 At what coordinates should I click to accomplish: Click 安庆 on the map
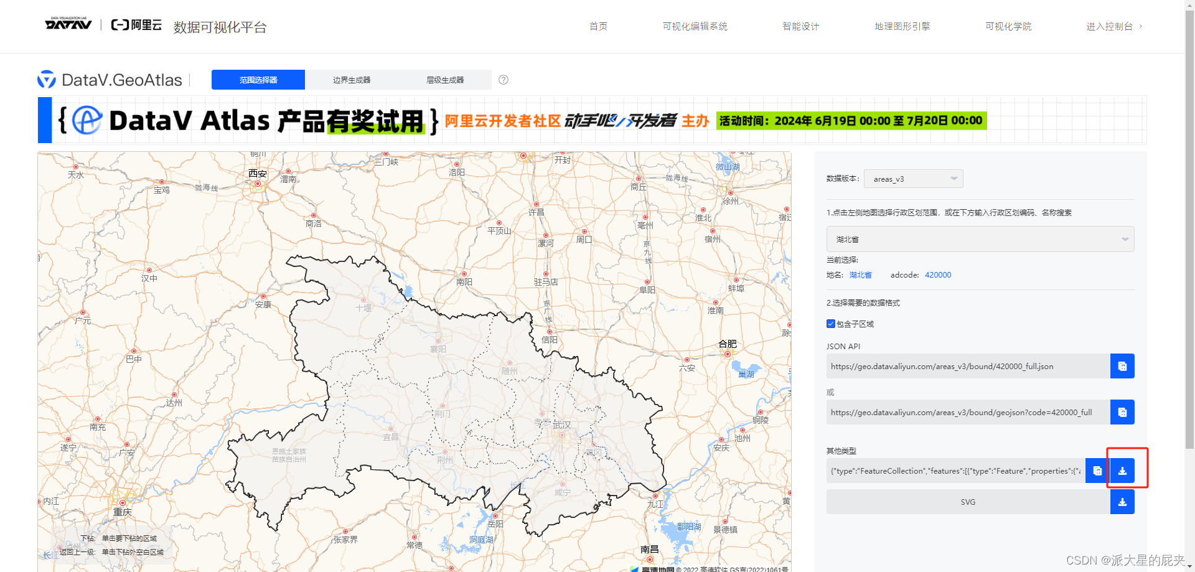pos(721,448)
